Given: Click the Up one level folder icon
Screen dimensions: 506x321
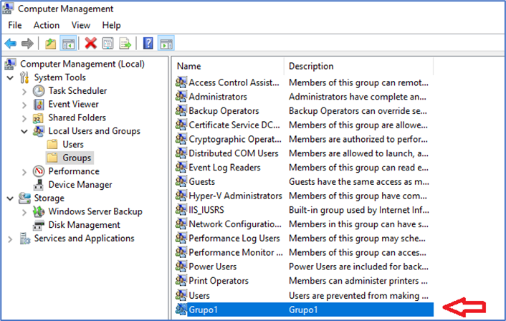Looking at the screenshot, I should 50,44.
